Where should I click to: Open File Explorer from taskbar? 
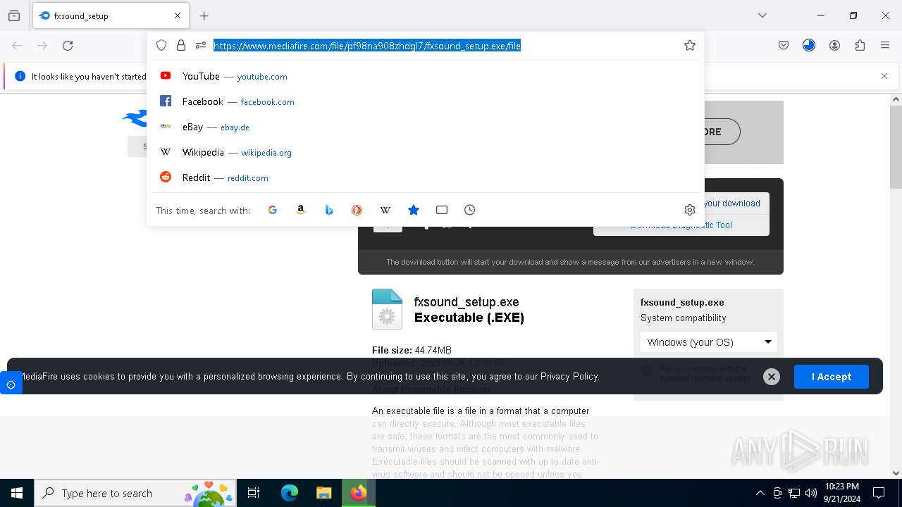[323, 493]
